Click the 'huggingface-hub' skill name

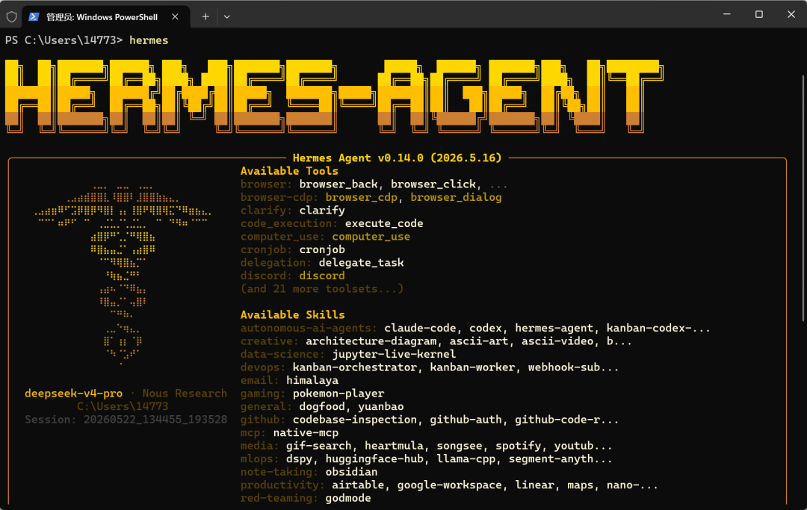point(374,459)
